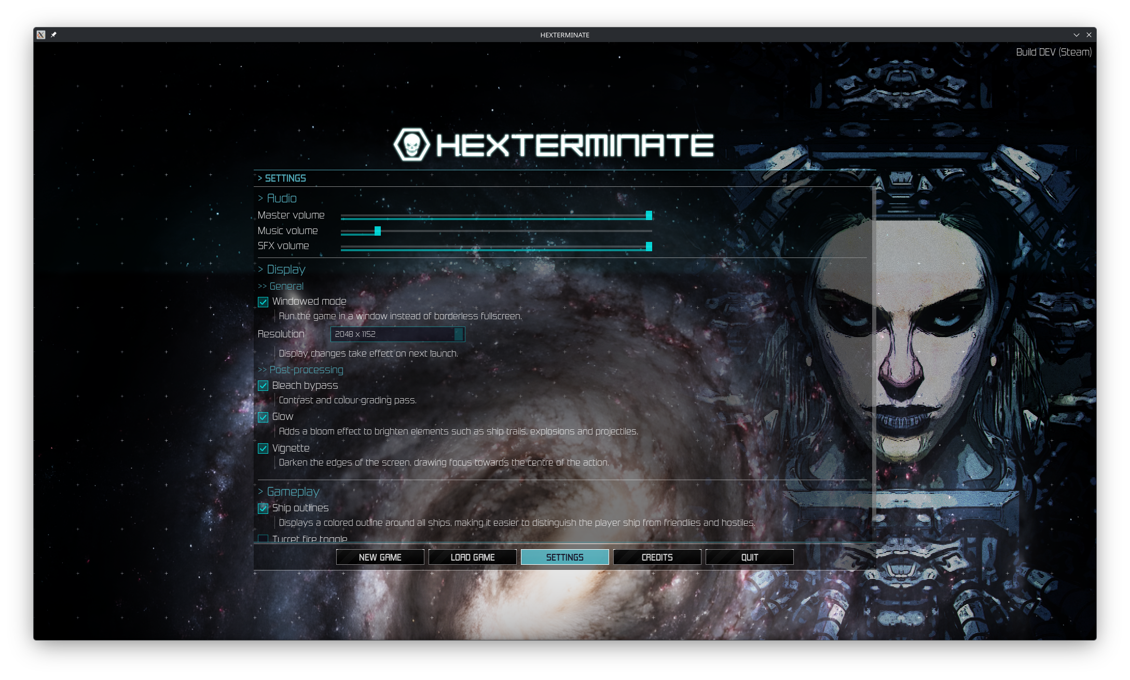Click the title bar minimize chevron
Screen dimensions: 1130x680
coord(1076,35)
